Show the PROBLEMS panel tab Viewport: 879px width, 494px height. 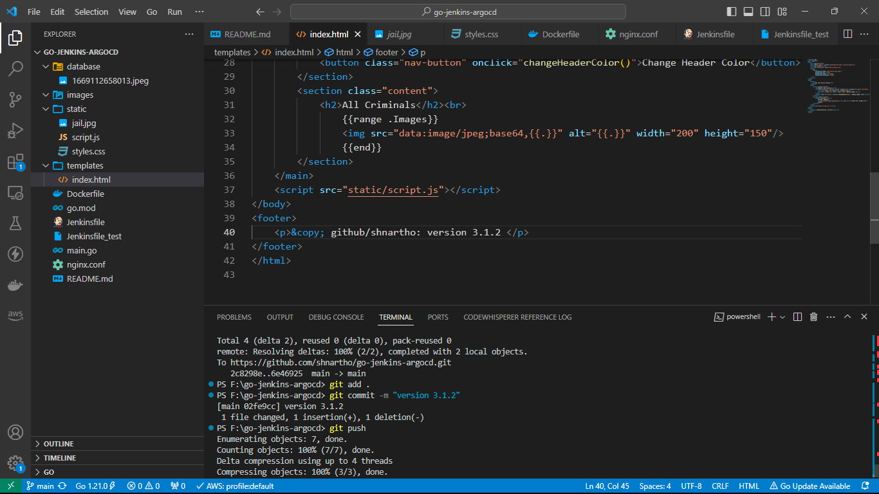pos(234,317)
